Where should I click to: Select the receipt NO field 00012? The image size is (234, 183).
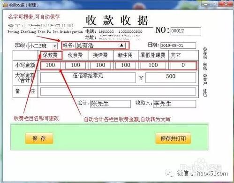pos(186,31)
